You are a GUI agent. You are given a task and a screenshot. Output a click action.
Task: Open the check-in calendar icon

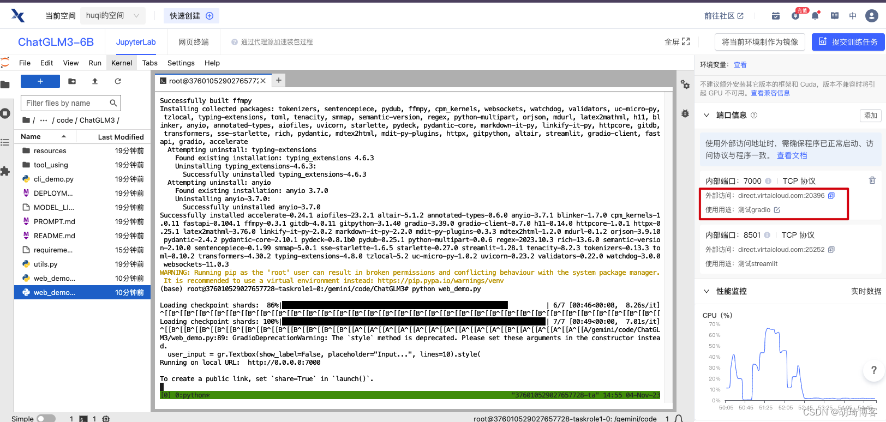pos(776,16)
